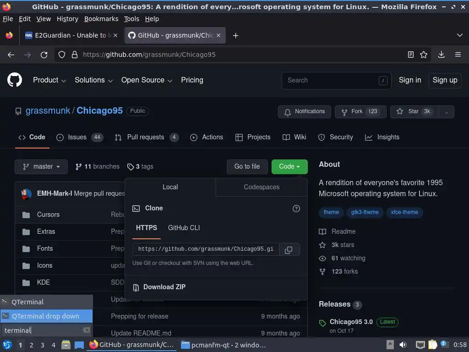Switch to the Actions tab

click(207, 137)
